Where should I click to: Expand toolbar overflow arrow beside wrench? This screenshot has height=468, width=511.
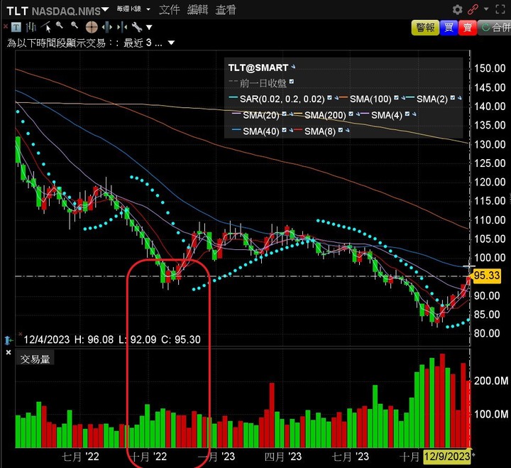click(x=149, y=28)
